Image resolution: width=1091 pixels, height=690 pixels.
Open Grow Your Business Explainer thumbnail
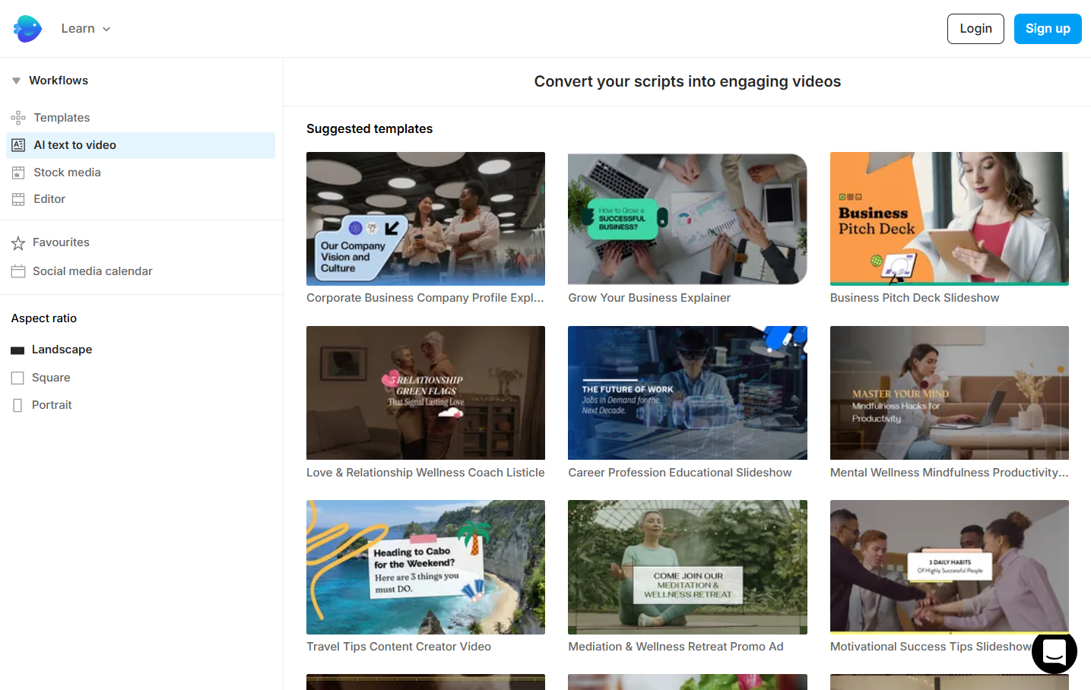[687, 219]
